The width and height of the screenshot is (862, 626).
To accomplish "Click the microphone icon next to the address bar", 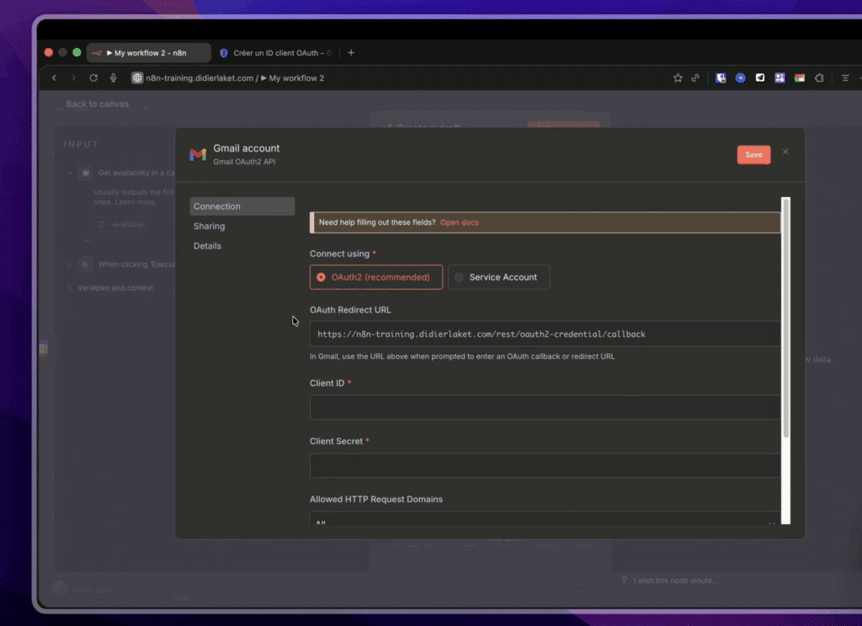I will 113,78.
